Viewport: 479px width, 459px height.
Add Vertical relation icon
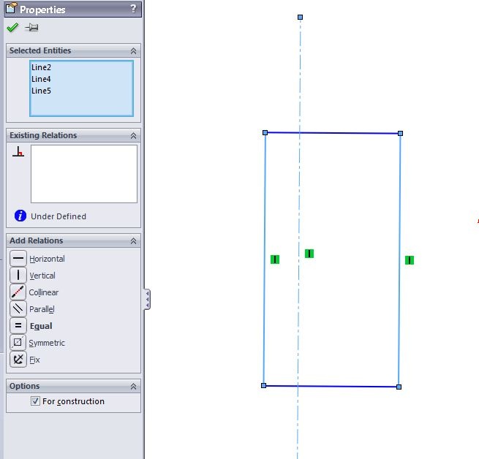point(18,275)
